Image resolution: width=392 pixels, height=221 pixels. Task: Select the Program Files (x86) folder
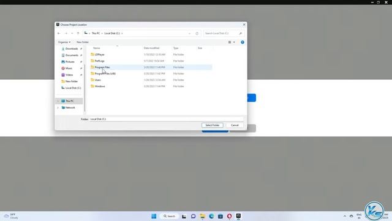(105, 74)
